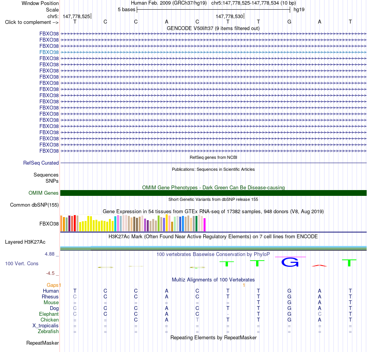Open the 'RefSeq genes from NCBI' track title

pos(213,157)
